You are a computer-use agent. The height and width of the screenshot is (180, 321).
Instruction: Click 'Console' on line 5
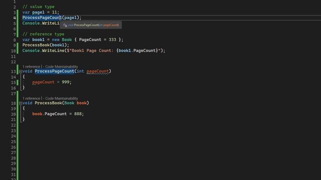point(31,23)
